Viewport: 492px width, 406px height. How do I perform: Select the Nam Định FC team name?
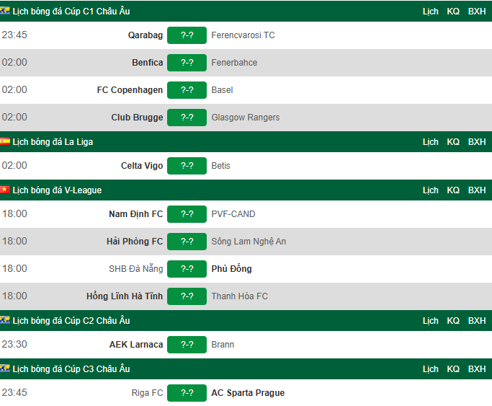pos(136,214)
